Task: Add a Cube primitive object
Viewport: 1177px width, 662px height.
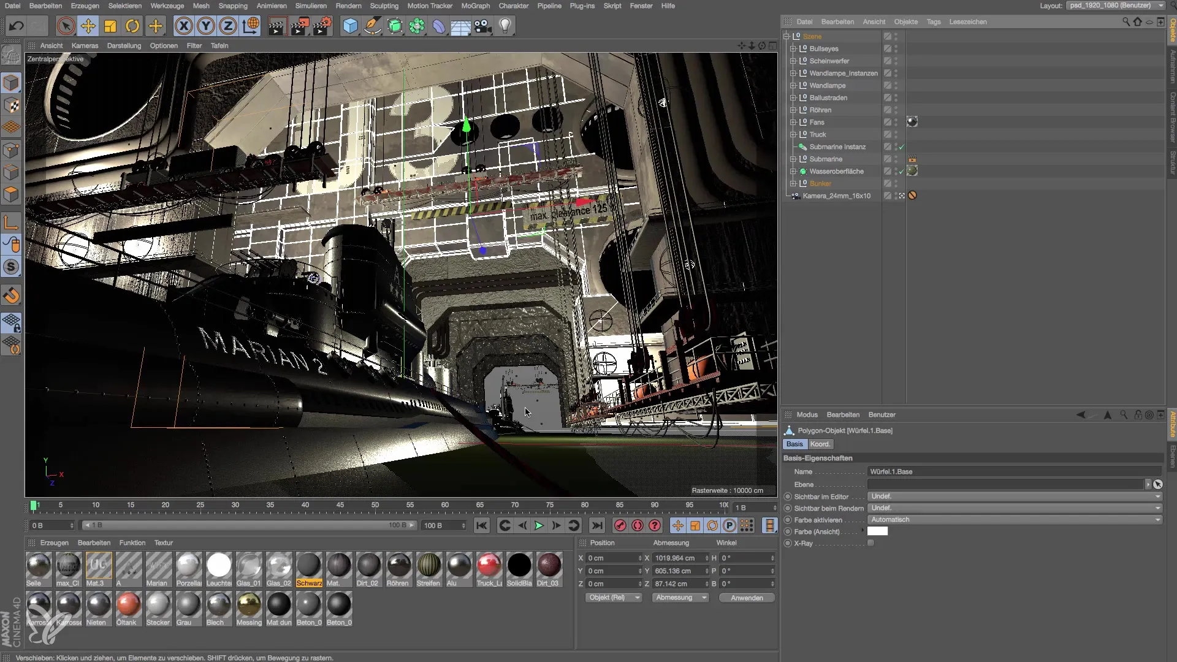Action: point(351,26)
